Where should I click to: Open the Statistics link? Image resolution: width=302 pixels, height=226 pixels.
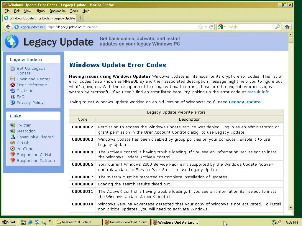pos(26,91)
